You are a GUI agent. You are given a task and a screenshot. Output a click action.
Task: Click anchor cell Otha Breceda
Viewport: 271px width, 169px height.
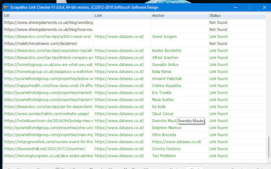click(x=164, y=135)
